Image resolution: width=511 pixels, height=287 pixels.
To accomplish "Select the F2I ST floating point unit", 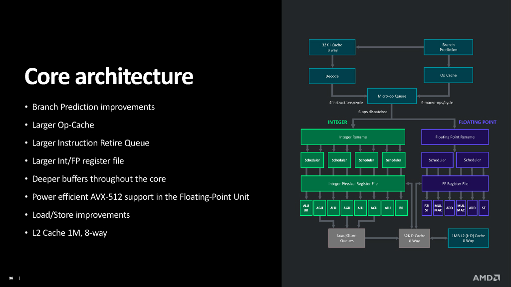I will click(x=427, y=208).
